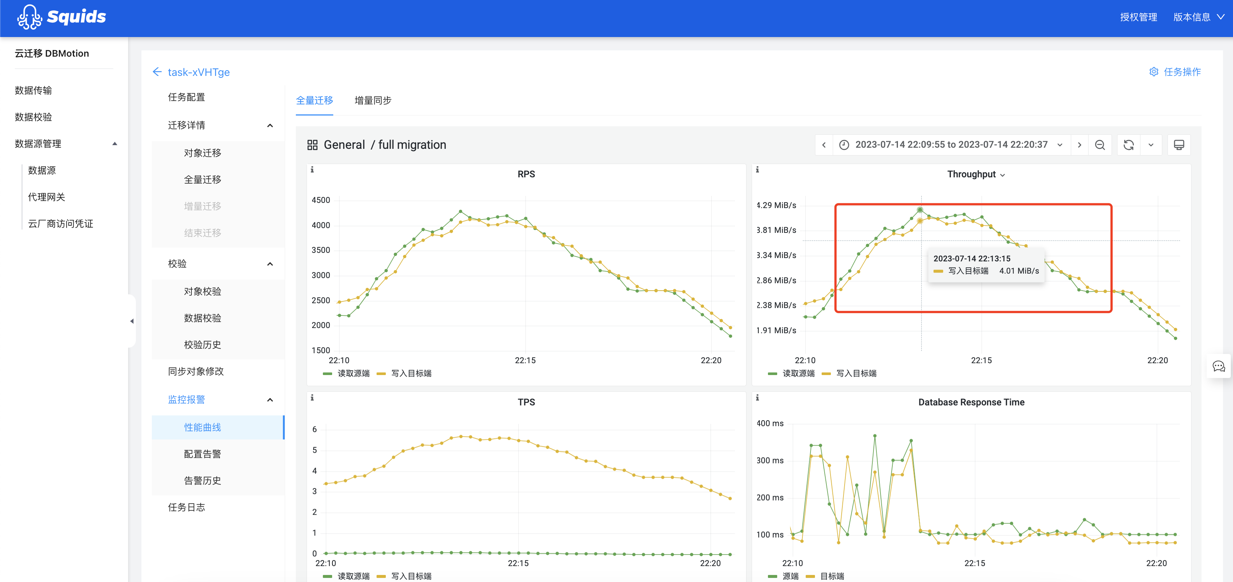Open 数据传输 in sidebar
This screenshot has width=1233, height=582.
click(33, 90)
